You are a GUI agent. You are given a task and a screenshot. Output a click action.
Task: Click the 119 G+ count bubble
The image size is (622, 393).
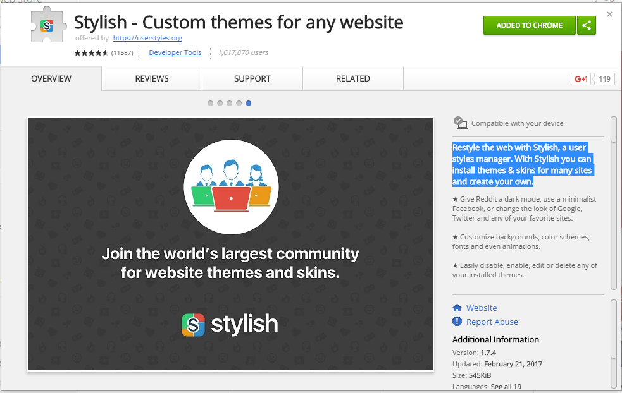click(604, 79)
